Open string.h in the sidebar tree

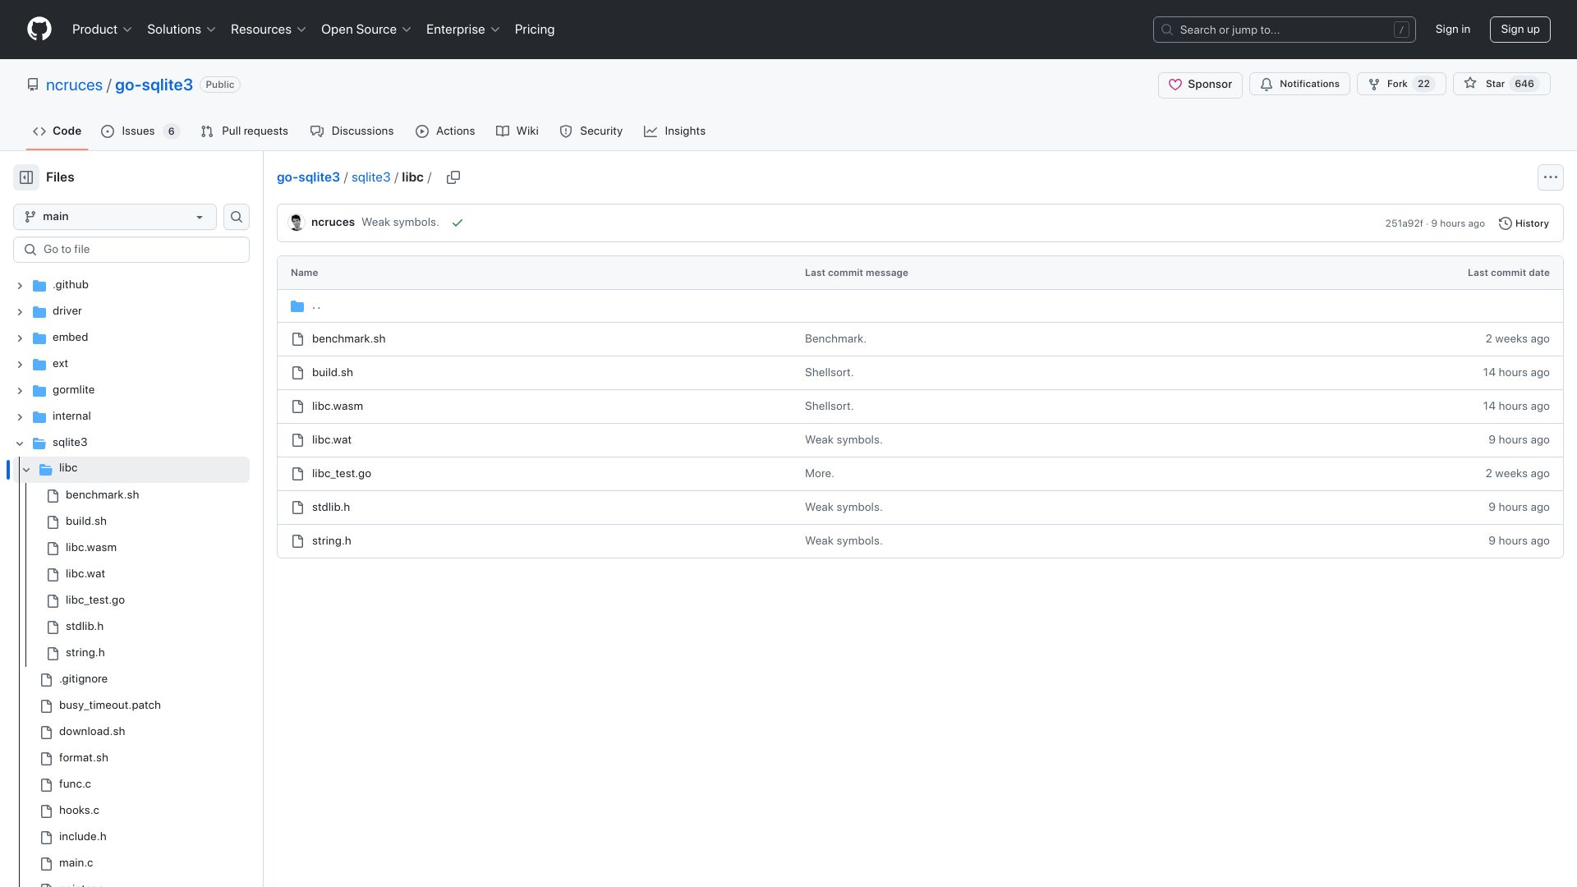coord(85,654)
